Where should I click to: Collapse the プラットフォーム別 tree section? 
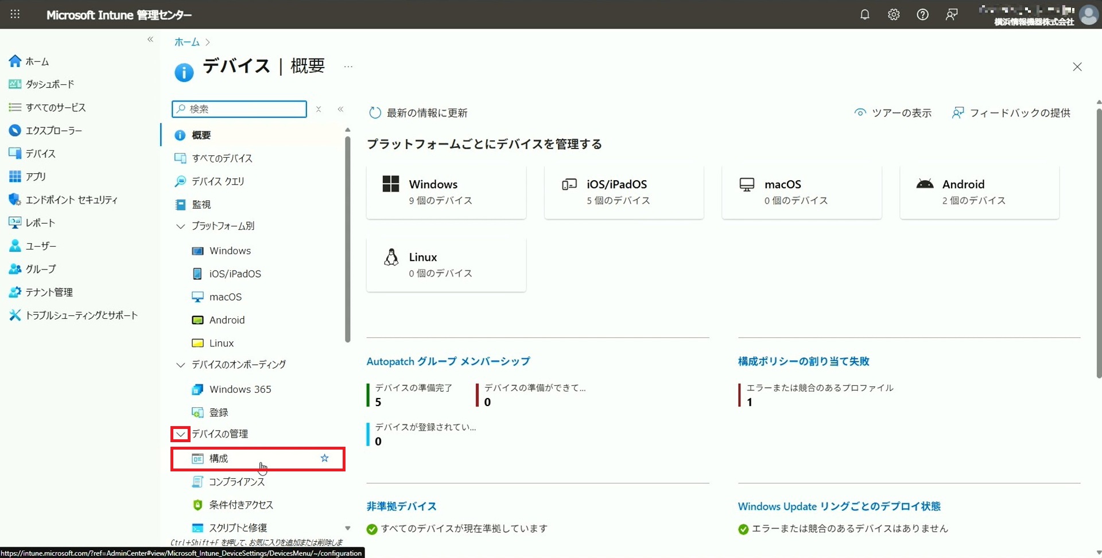181,227
